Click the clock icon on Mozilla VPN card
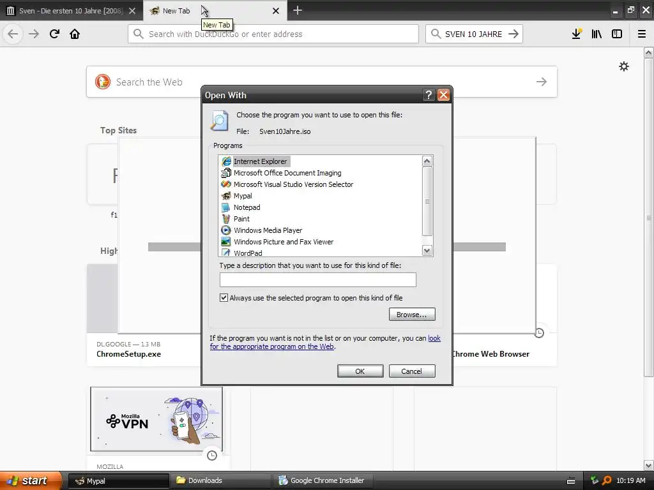The height and width of the screenshot is (490, 654). pyautogui.click(x=212, y=455)
